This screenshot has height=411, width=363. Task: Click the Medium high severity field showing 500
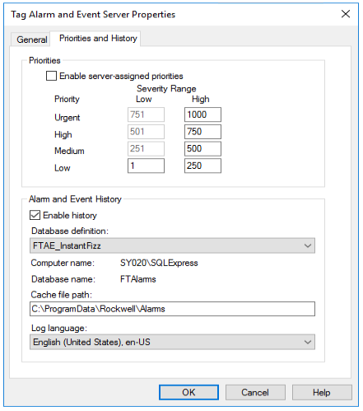pos(202,148)
